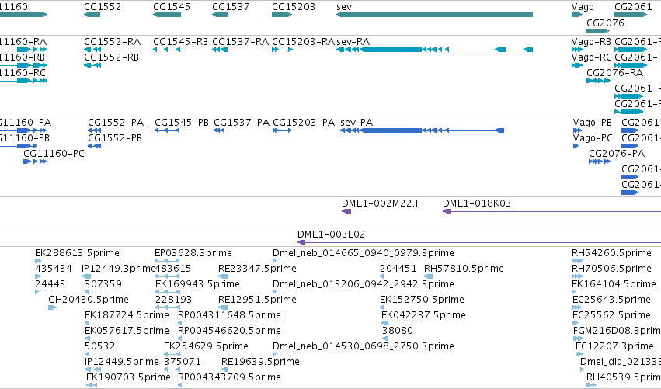This screenshot has height=389, width=661.
Task: Select the 204451 feature
Action: 382,276
